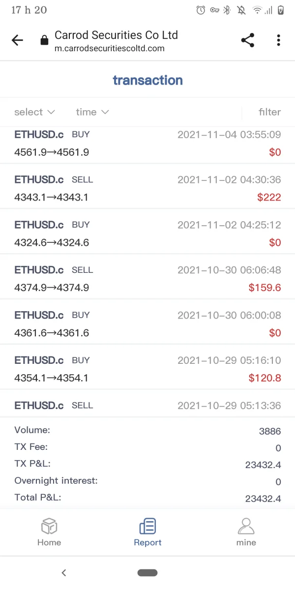Screen dimensions: 295x590
Task: Tap the Android home pill
Action: (x=147, y=573)
